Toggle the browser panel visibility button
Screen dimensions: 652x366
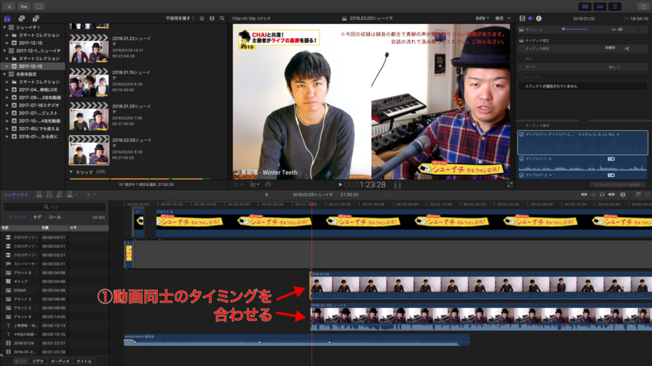point(585,6)
